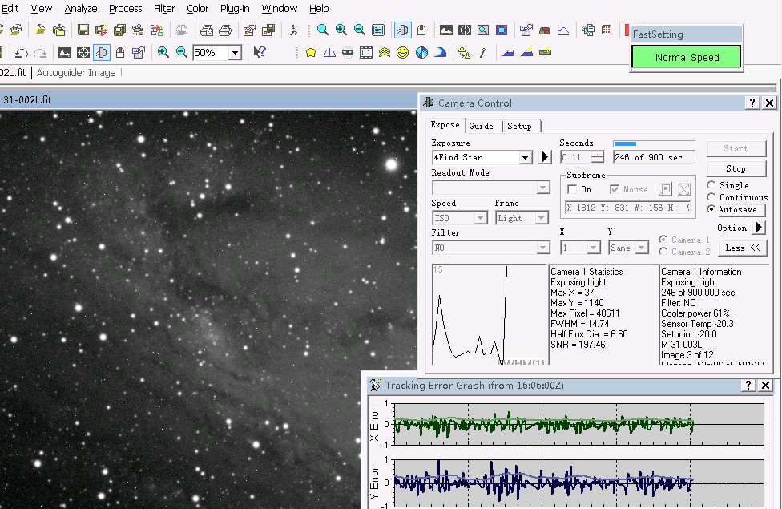Click the Undo arrow icon
The height and width of the screenshot is (509, 782).
[21, 52]
